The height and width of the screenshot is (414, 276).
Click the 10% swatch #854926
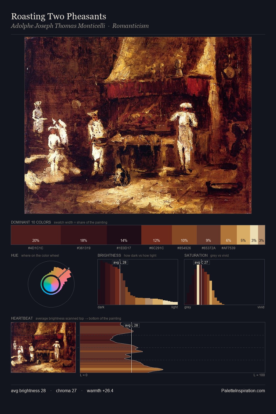[184, 235]
